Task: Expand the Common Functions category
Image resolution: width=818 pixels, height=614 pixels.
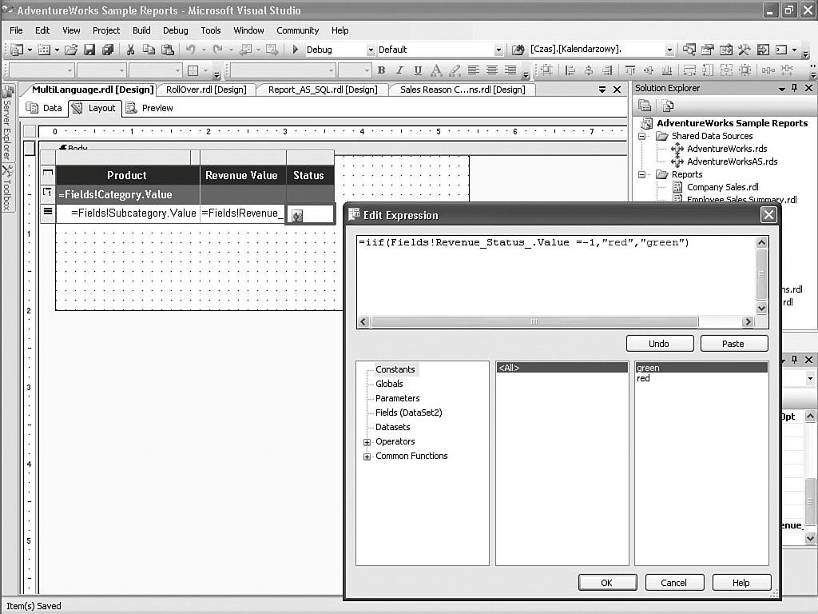Action: [x=367, y=457]
